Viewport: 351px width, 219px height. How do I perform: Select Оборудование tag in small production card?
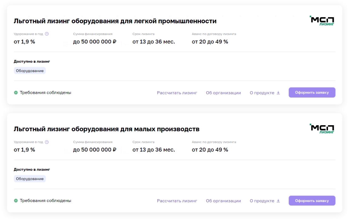tap(30, 179)
